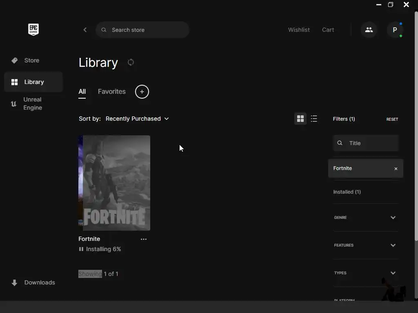Click the Epic Games logo

tap(33, 29)
